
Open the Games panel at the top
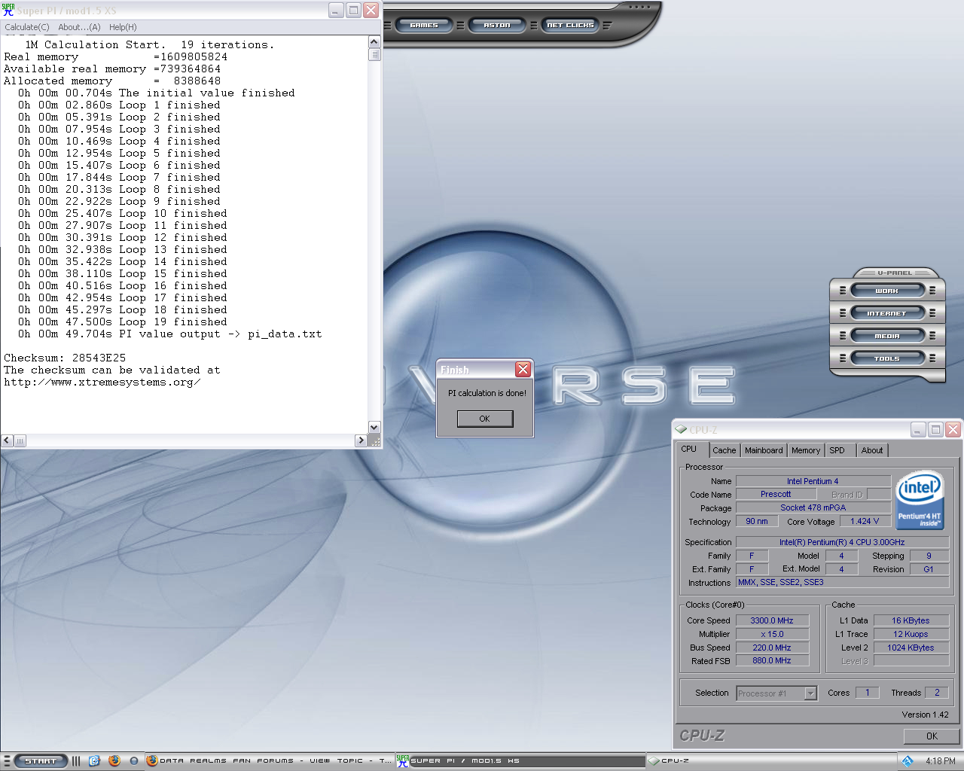[x=424, y=25]
